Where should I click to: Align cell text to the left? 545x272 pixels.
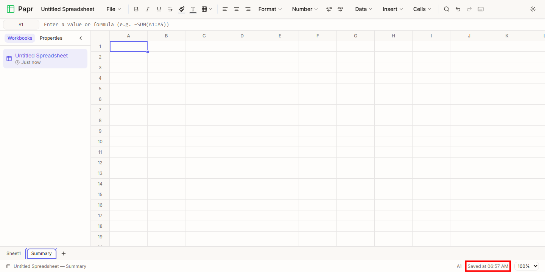pyautogui.click(x=225, y=9)
